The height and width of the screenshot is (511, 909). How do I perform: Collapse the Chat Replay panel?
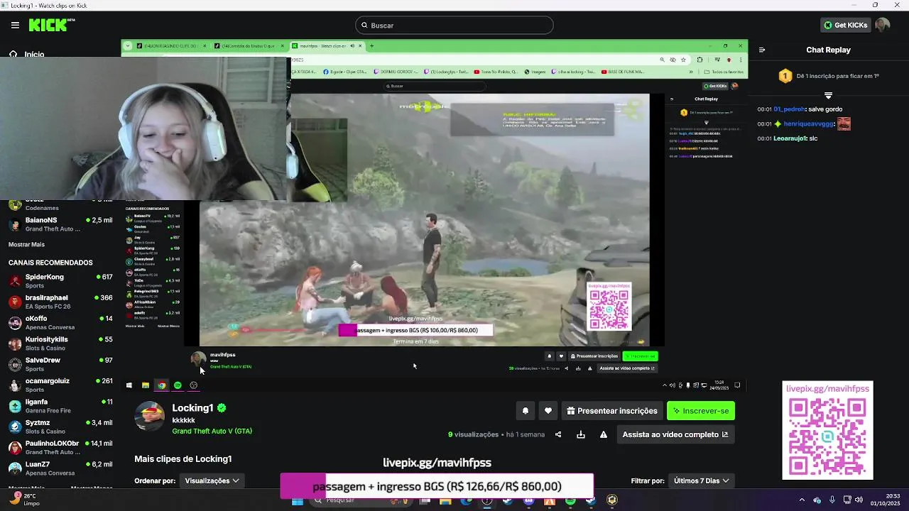tap(762, 50)
